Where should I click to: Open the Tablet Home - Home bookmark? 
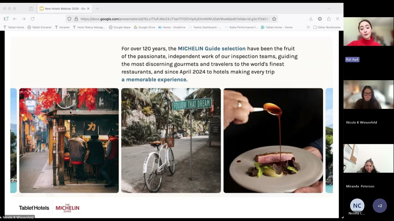(x=276, y=27)
